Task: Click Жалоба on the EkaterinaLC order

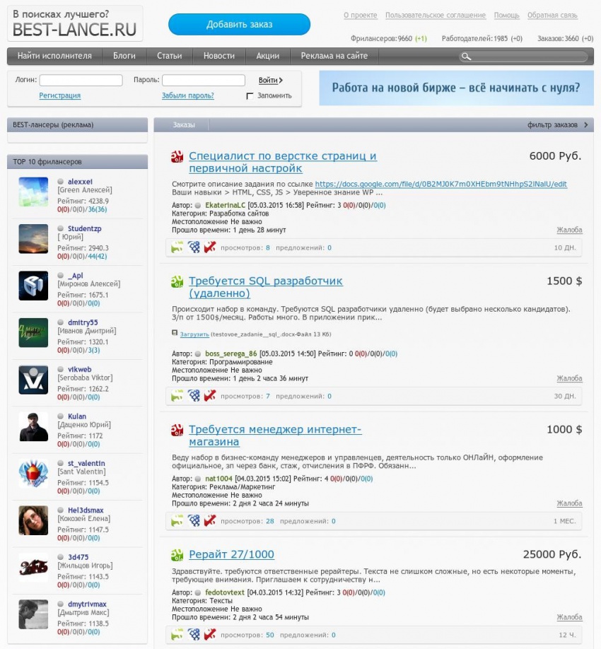Action: pos(570,230)
